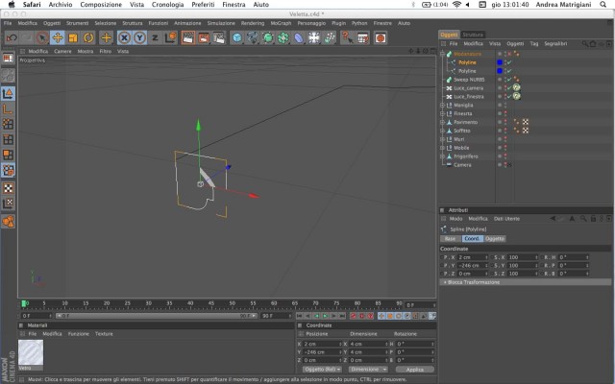This screenshot has height=384, width=615.
Task: Toggle Luce_camera visibility check mark
Action: click(x=509, y=87)
